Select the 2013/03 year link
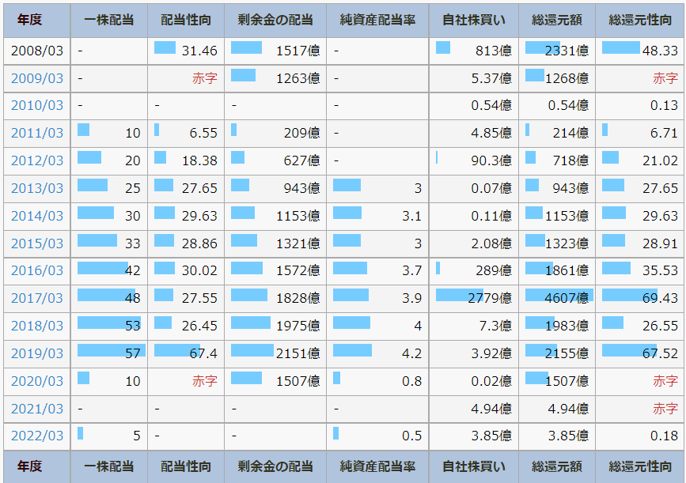The image size is (686, 483). 37,188
